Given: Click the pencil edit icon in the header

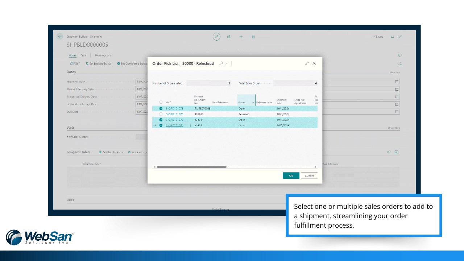Looking at the screenshot, I should pyautogui.click(x=216, y=37).
